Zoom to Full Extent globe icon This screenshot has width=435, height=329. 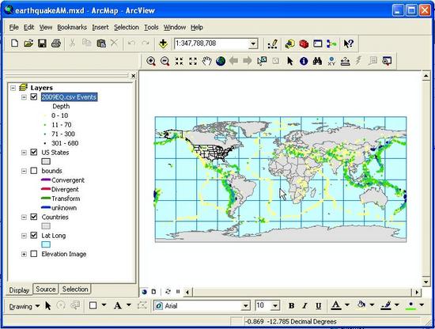[221, 61]
